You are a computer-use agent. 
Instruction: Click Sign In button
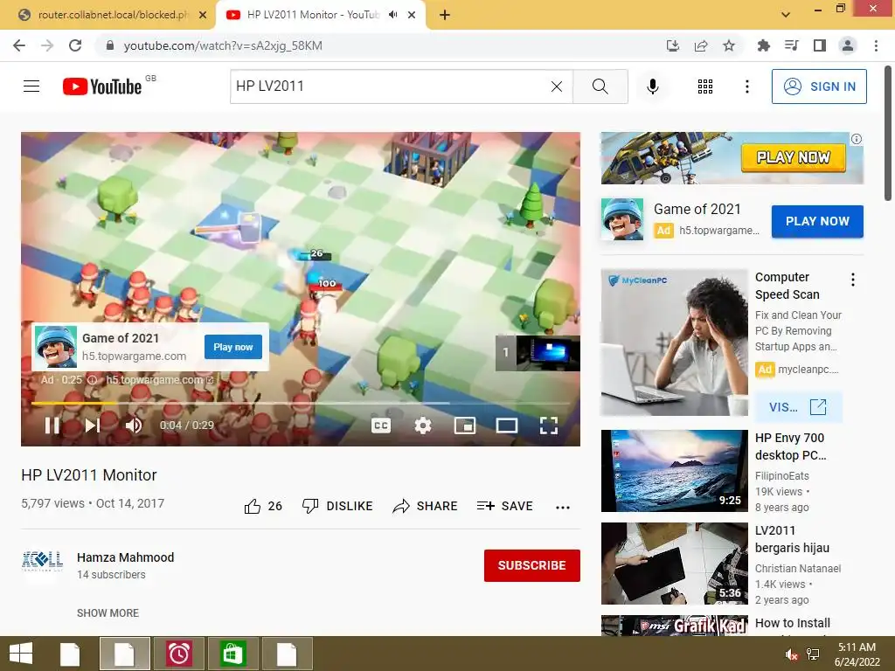819,86
